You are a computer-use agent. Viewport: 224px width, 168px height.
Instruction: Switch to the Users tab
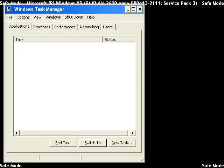(x=108, y=27)
